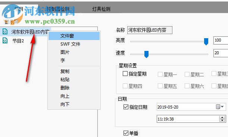The width and height of the screenshot is (228, 137).
Task: Uncheck the 单播 checkbox
Action: [126, 133]
